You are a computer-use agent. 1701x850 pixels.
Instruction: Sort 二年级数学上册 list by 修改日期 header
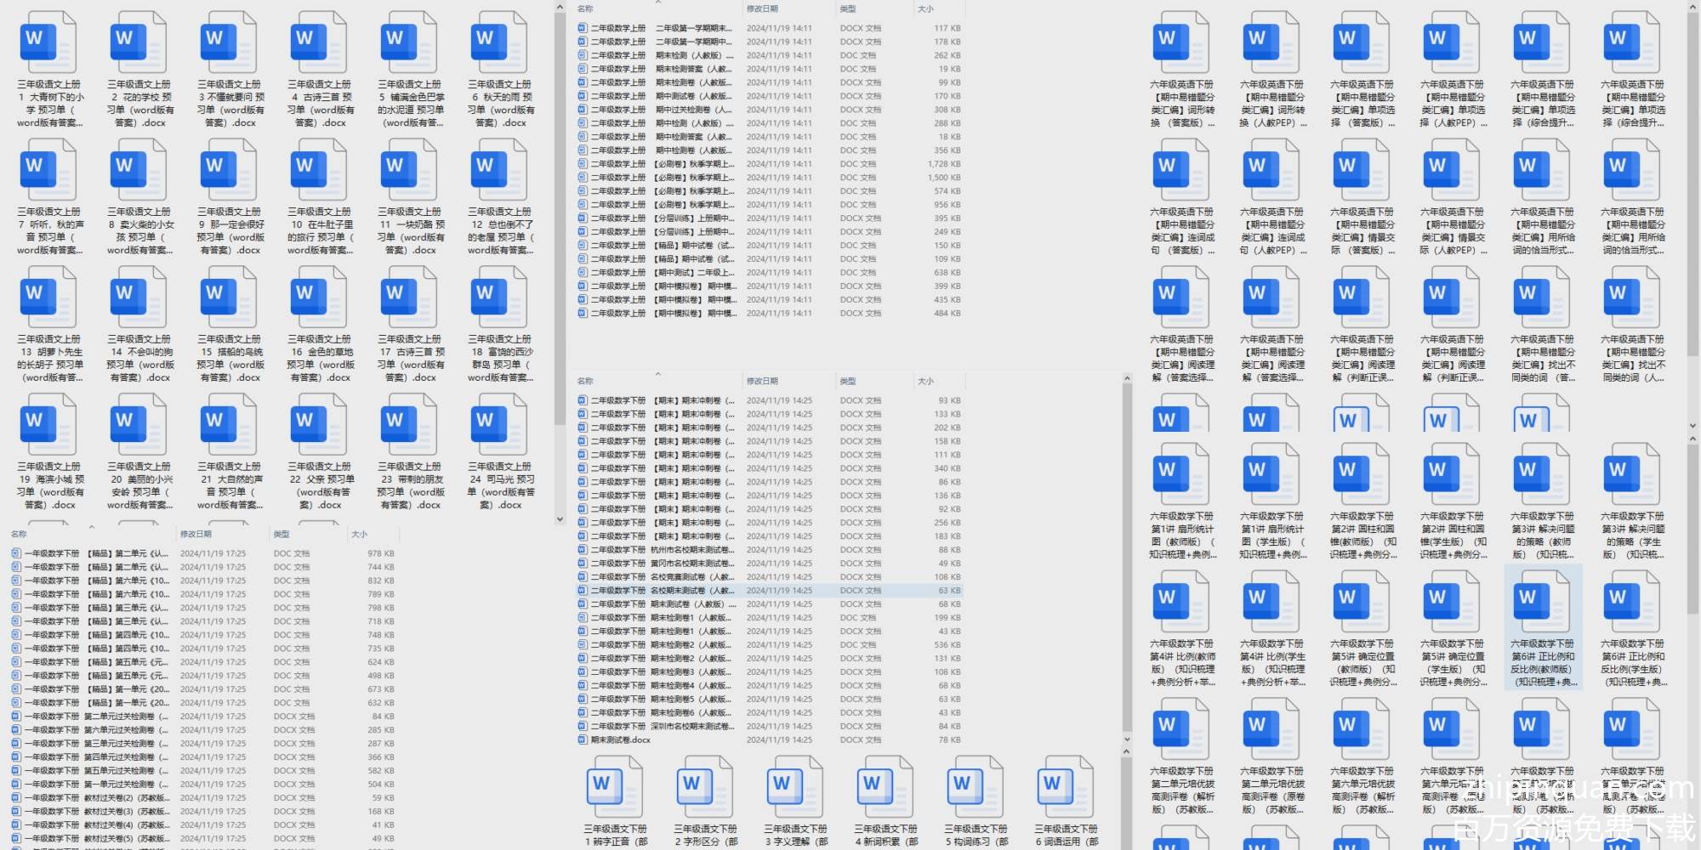pyautogui.click(x=762, y=9)
